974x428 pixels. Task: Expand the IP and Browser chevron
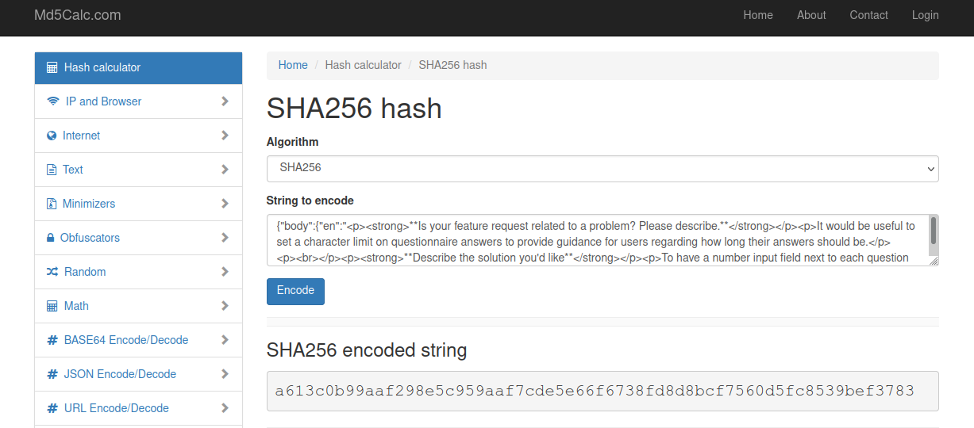pyautogui.click(x=225, y=101)
